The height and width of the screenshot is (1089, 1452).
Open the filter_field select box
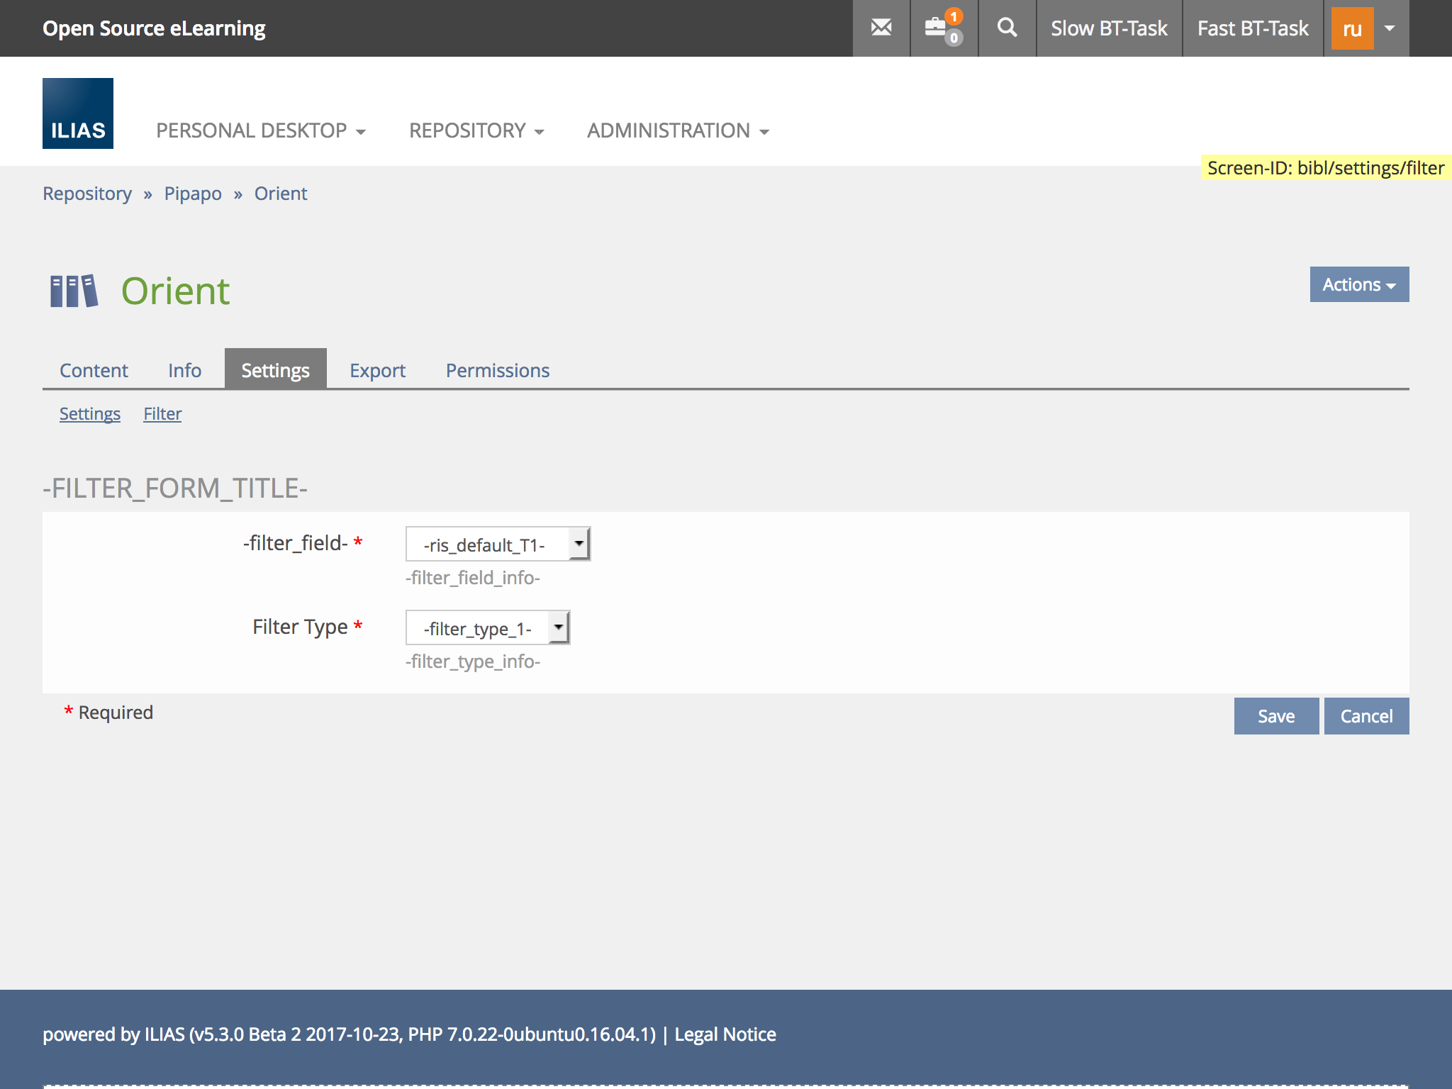[498, 544]
